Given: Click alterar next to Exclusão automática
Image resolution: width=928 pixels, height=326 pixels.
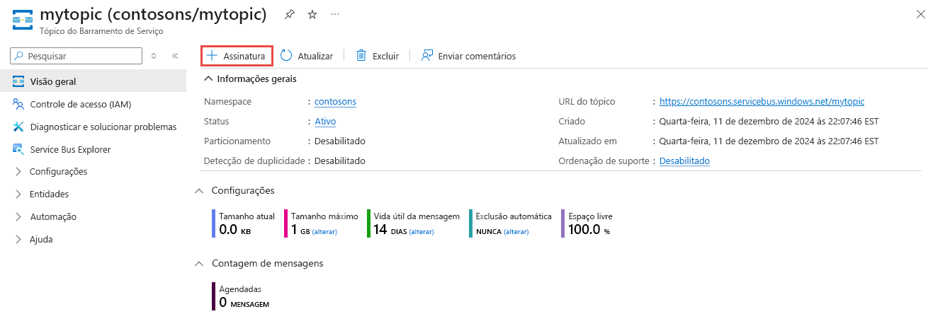Looking at the screenshot, I should (516, 232).
